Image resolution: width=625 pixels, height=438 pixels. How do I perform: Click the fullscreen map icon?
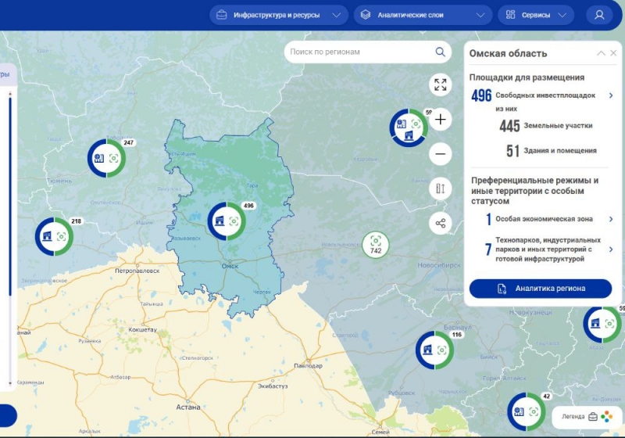[440, 85]
